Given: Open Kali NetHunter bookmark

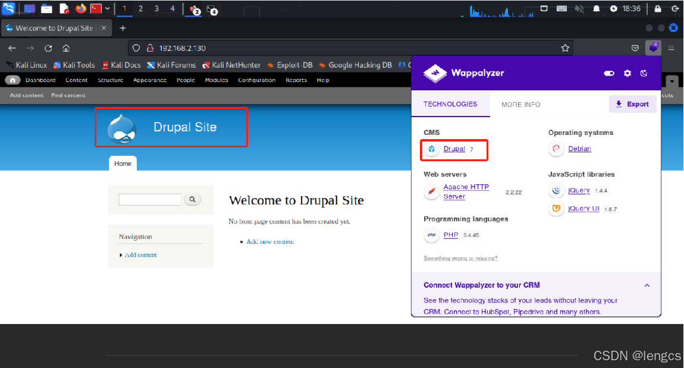Looking at the screenshot, I should coord(231,65).
